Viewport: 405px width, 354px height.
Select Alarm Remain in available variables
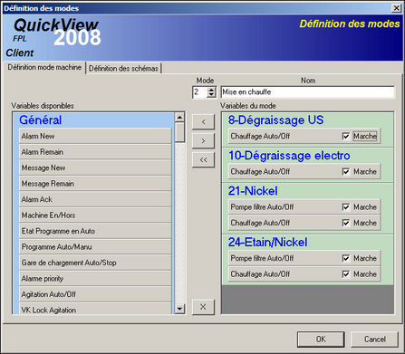[x=95, y=152]
